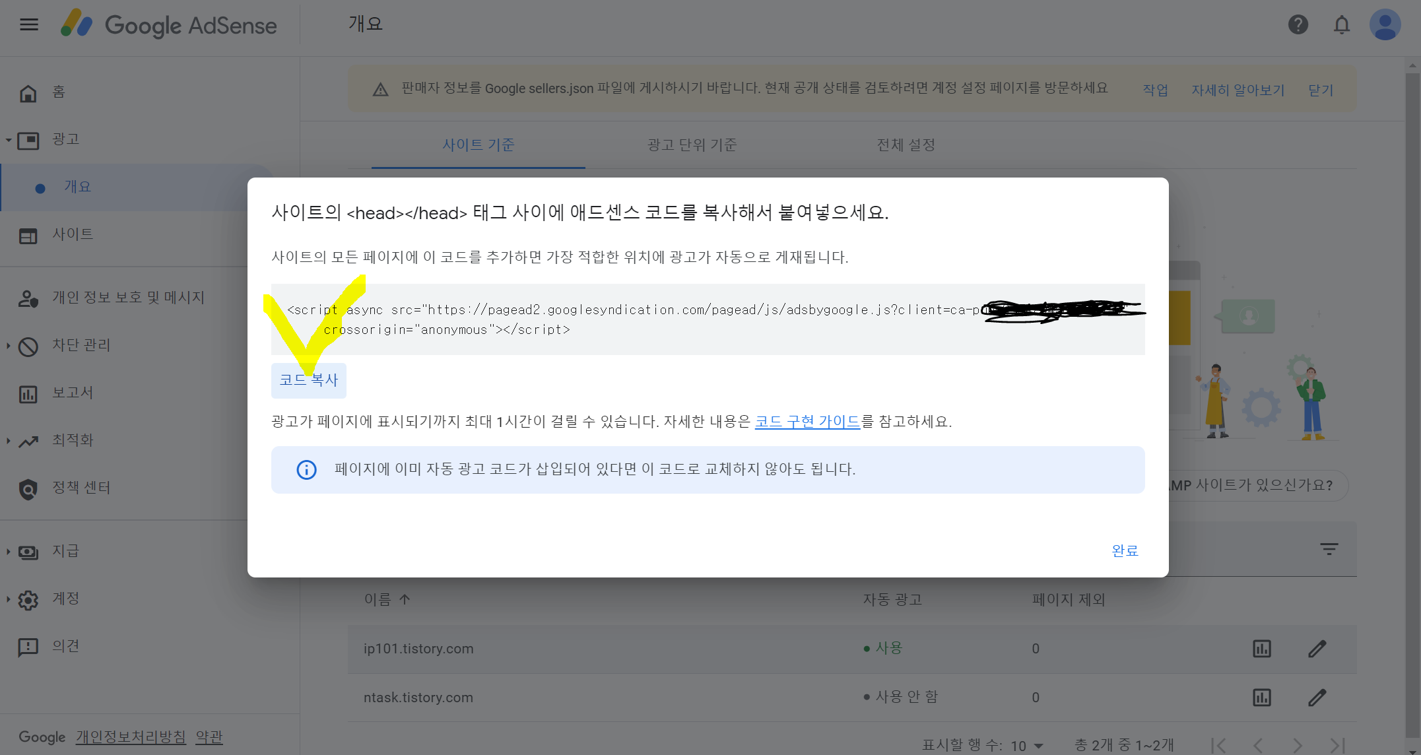Screen dimensions: 1421x755
Task: Open the 코드 구현 가이드 link
Action: [x=807, y=421]
